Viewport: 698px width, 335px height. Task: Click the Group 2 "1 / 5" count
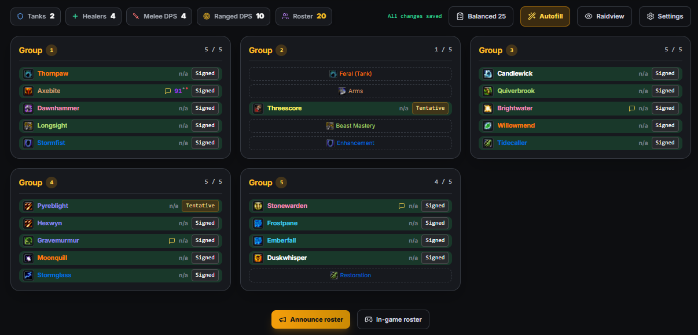tap(444, 50)
